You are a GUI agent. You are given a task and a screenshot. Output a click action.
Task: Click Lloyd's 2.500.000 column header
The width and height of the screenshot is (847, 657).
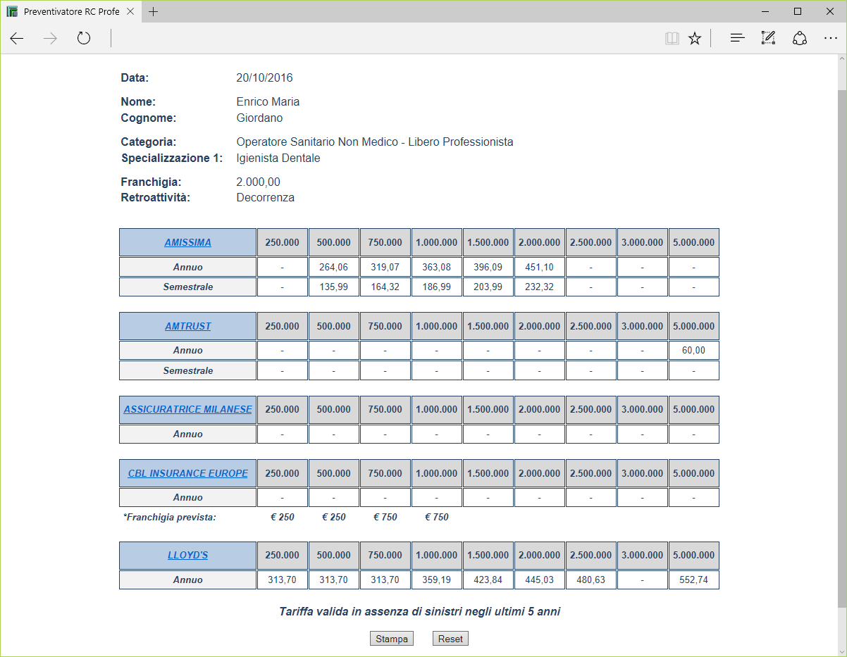(x=591, y=555)
